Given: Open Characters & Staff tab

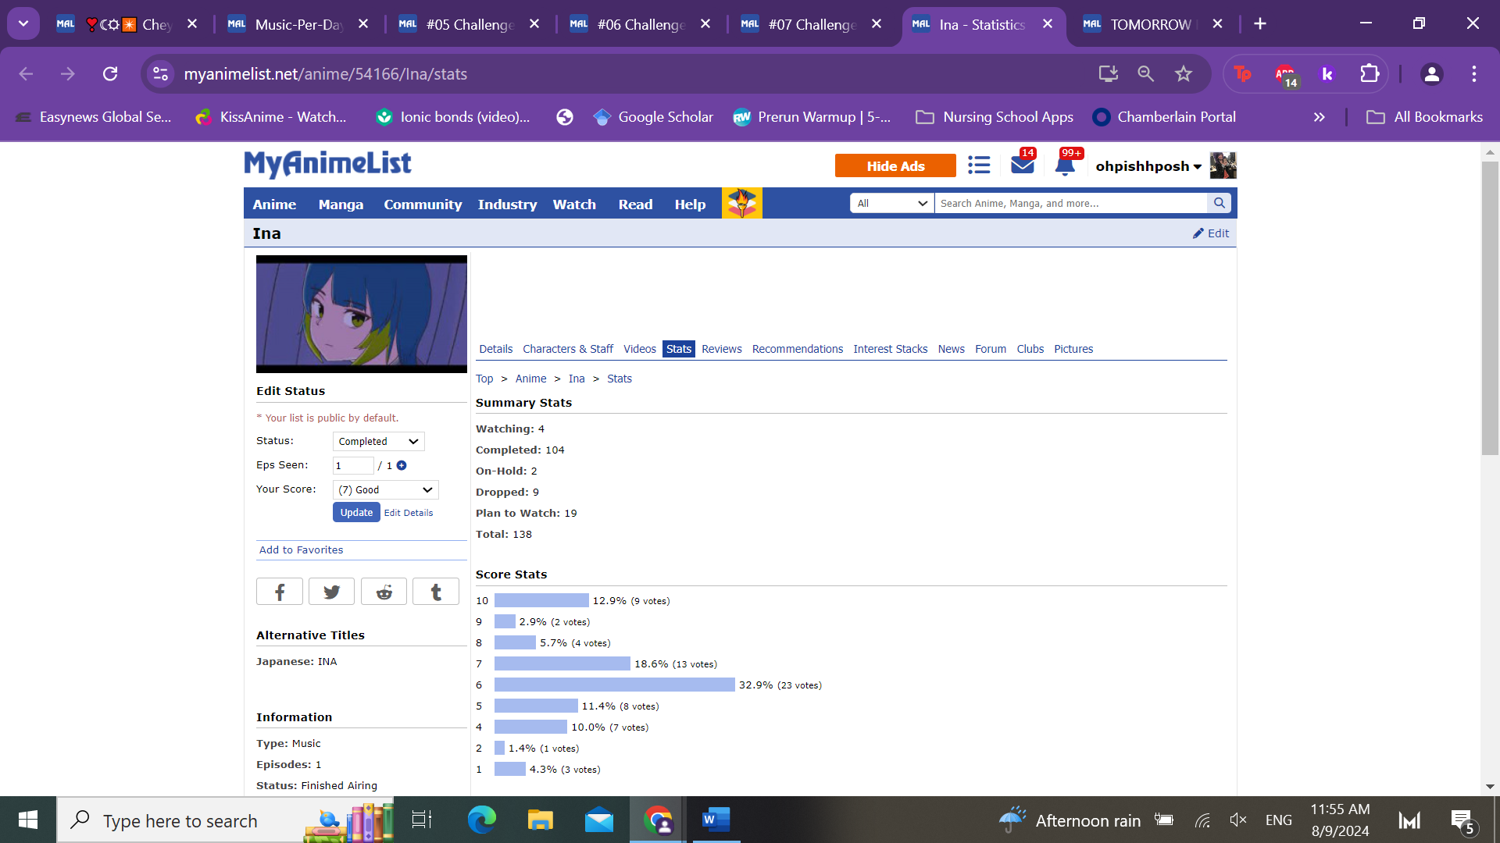Looking at the screenshot, I should point(567,349).
